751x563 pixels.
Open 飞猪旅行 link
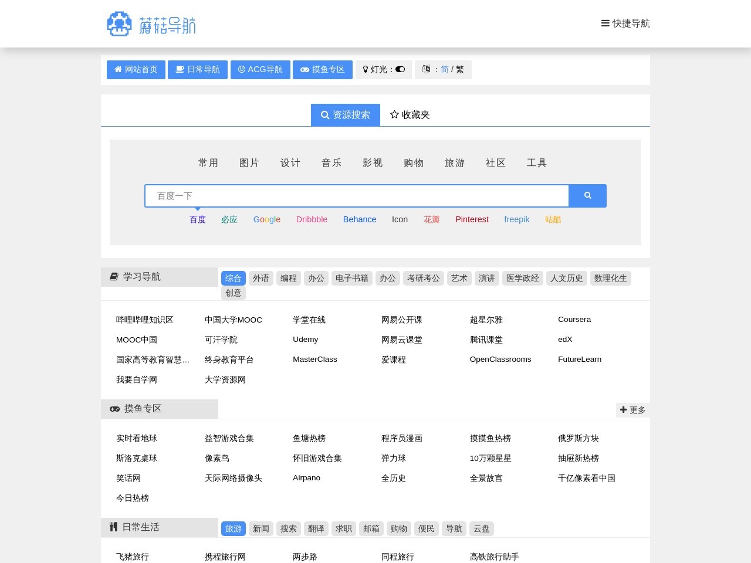pyautogui.click(x=133, y=557)
